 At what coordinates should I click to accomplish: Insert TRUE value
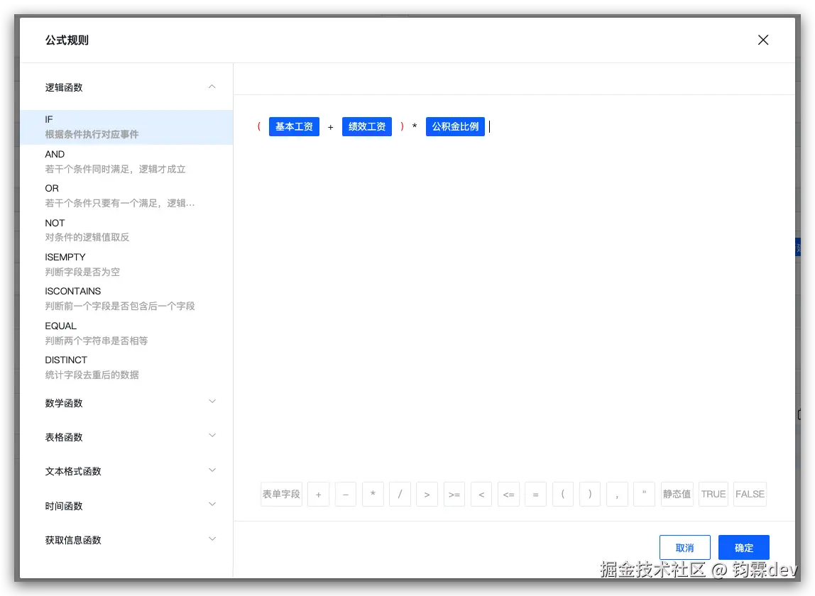pyautogui.click(x=713, y=494)
